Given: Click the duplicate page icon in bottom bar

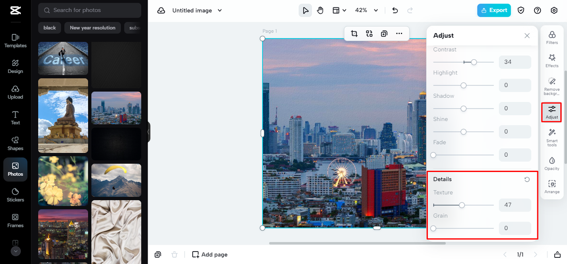Looking at the screenshot, I should point(158,254).
